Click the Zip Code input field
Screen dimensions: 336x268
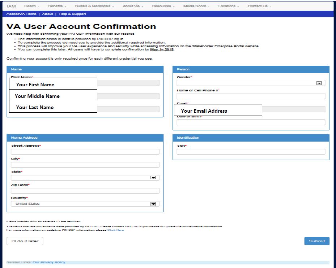[85, 191]
